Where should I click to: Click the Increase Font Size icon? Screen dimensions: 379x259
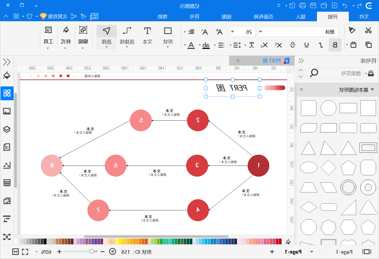point(219,32)
